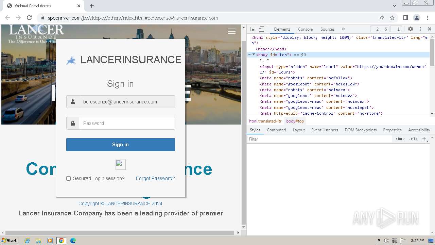This screenshot has height=245, width=435.
Task: Select the body#top breadcrumb
Action: 295,121
